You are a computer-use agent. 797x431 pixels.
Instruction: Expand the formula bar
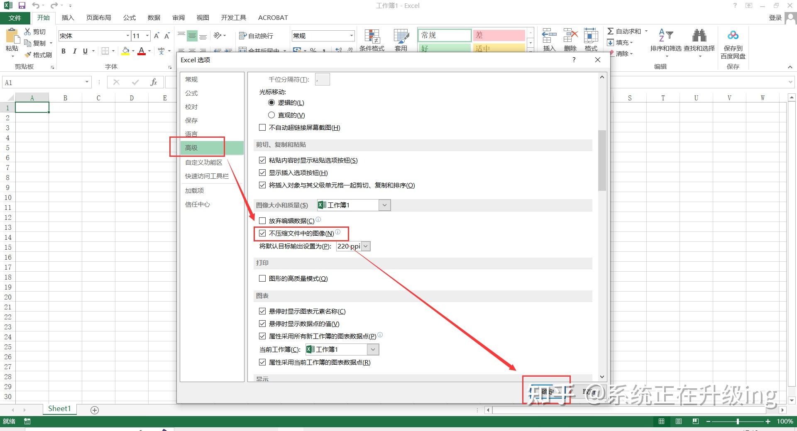point(790,82)
